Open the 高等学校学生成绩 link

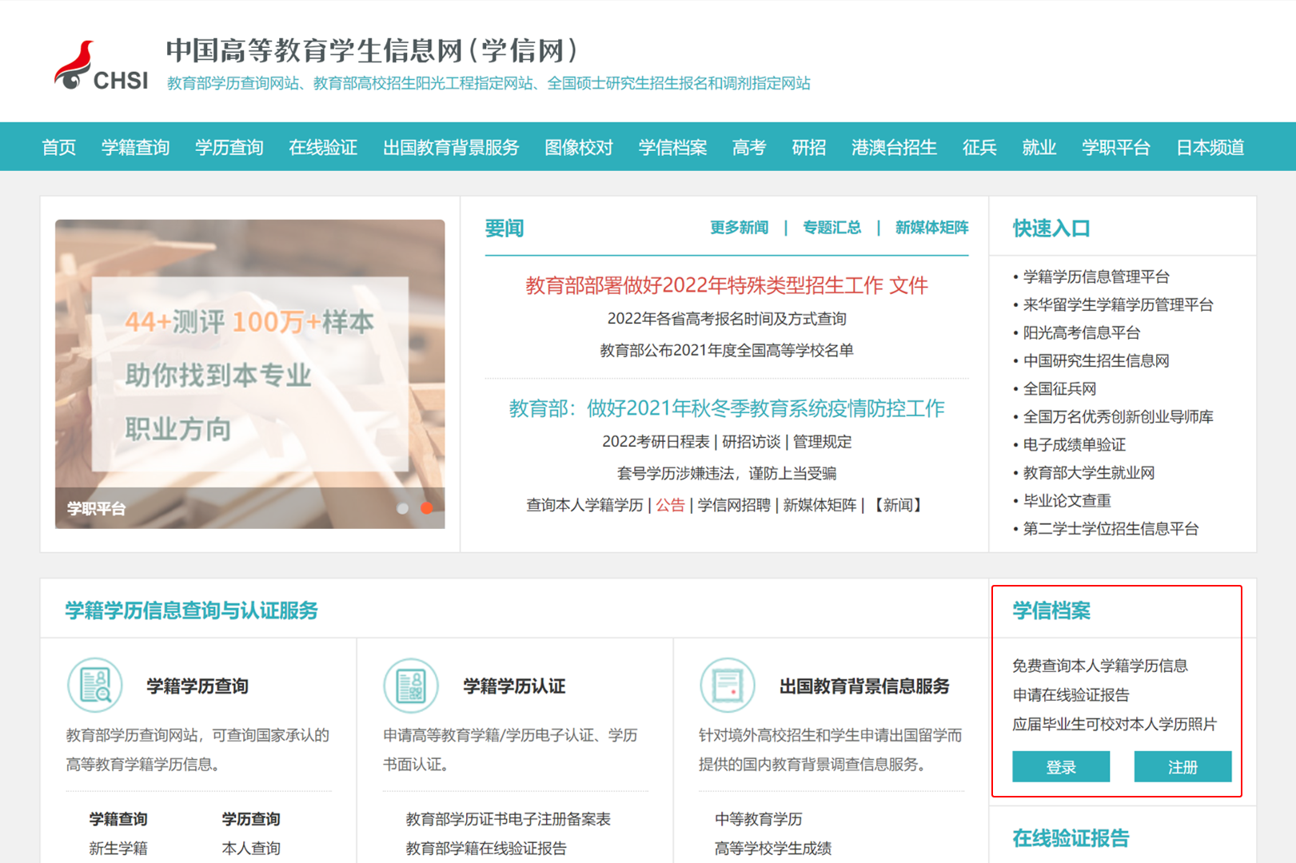773,849
